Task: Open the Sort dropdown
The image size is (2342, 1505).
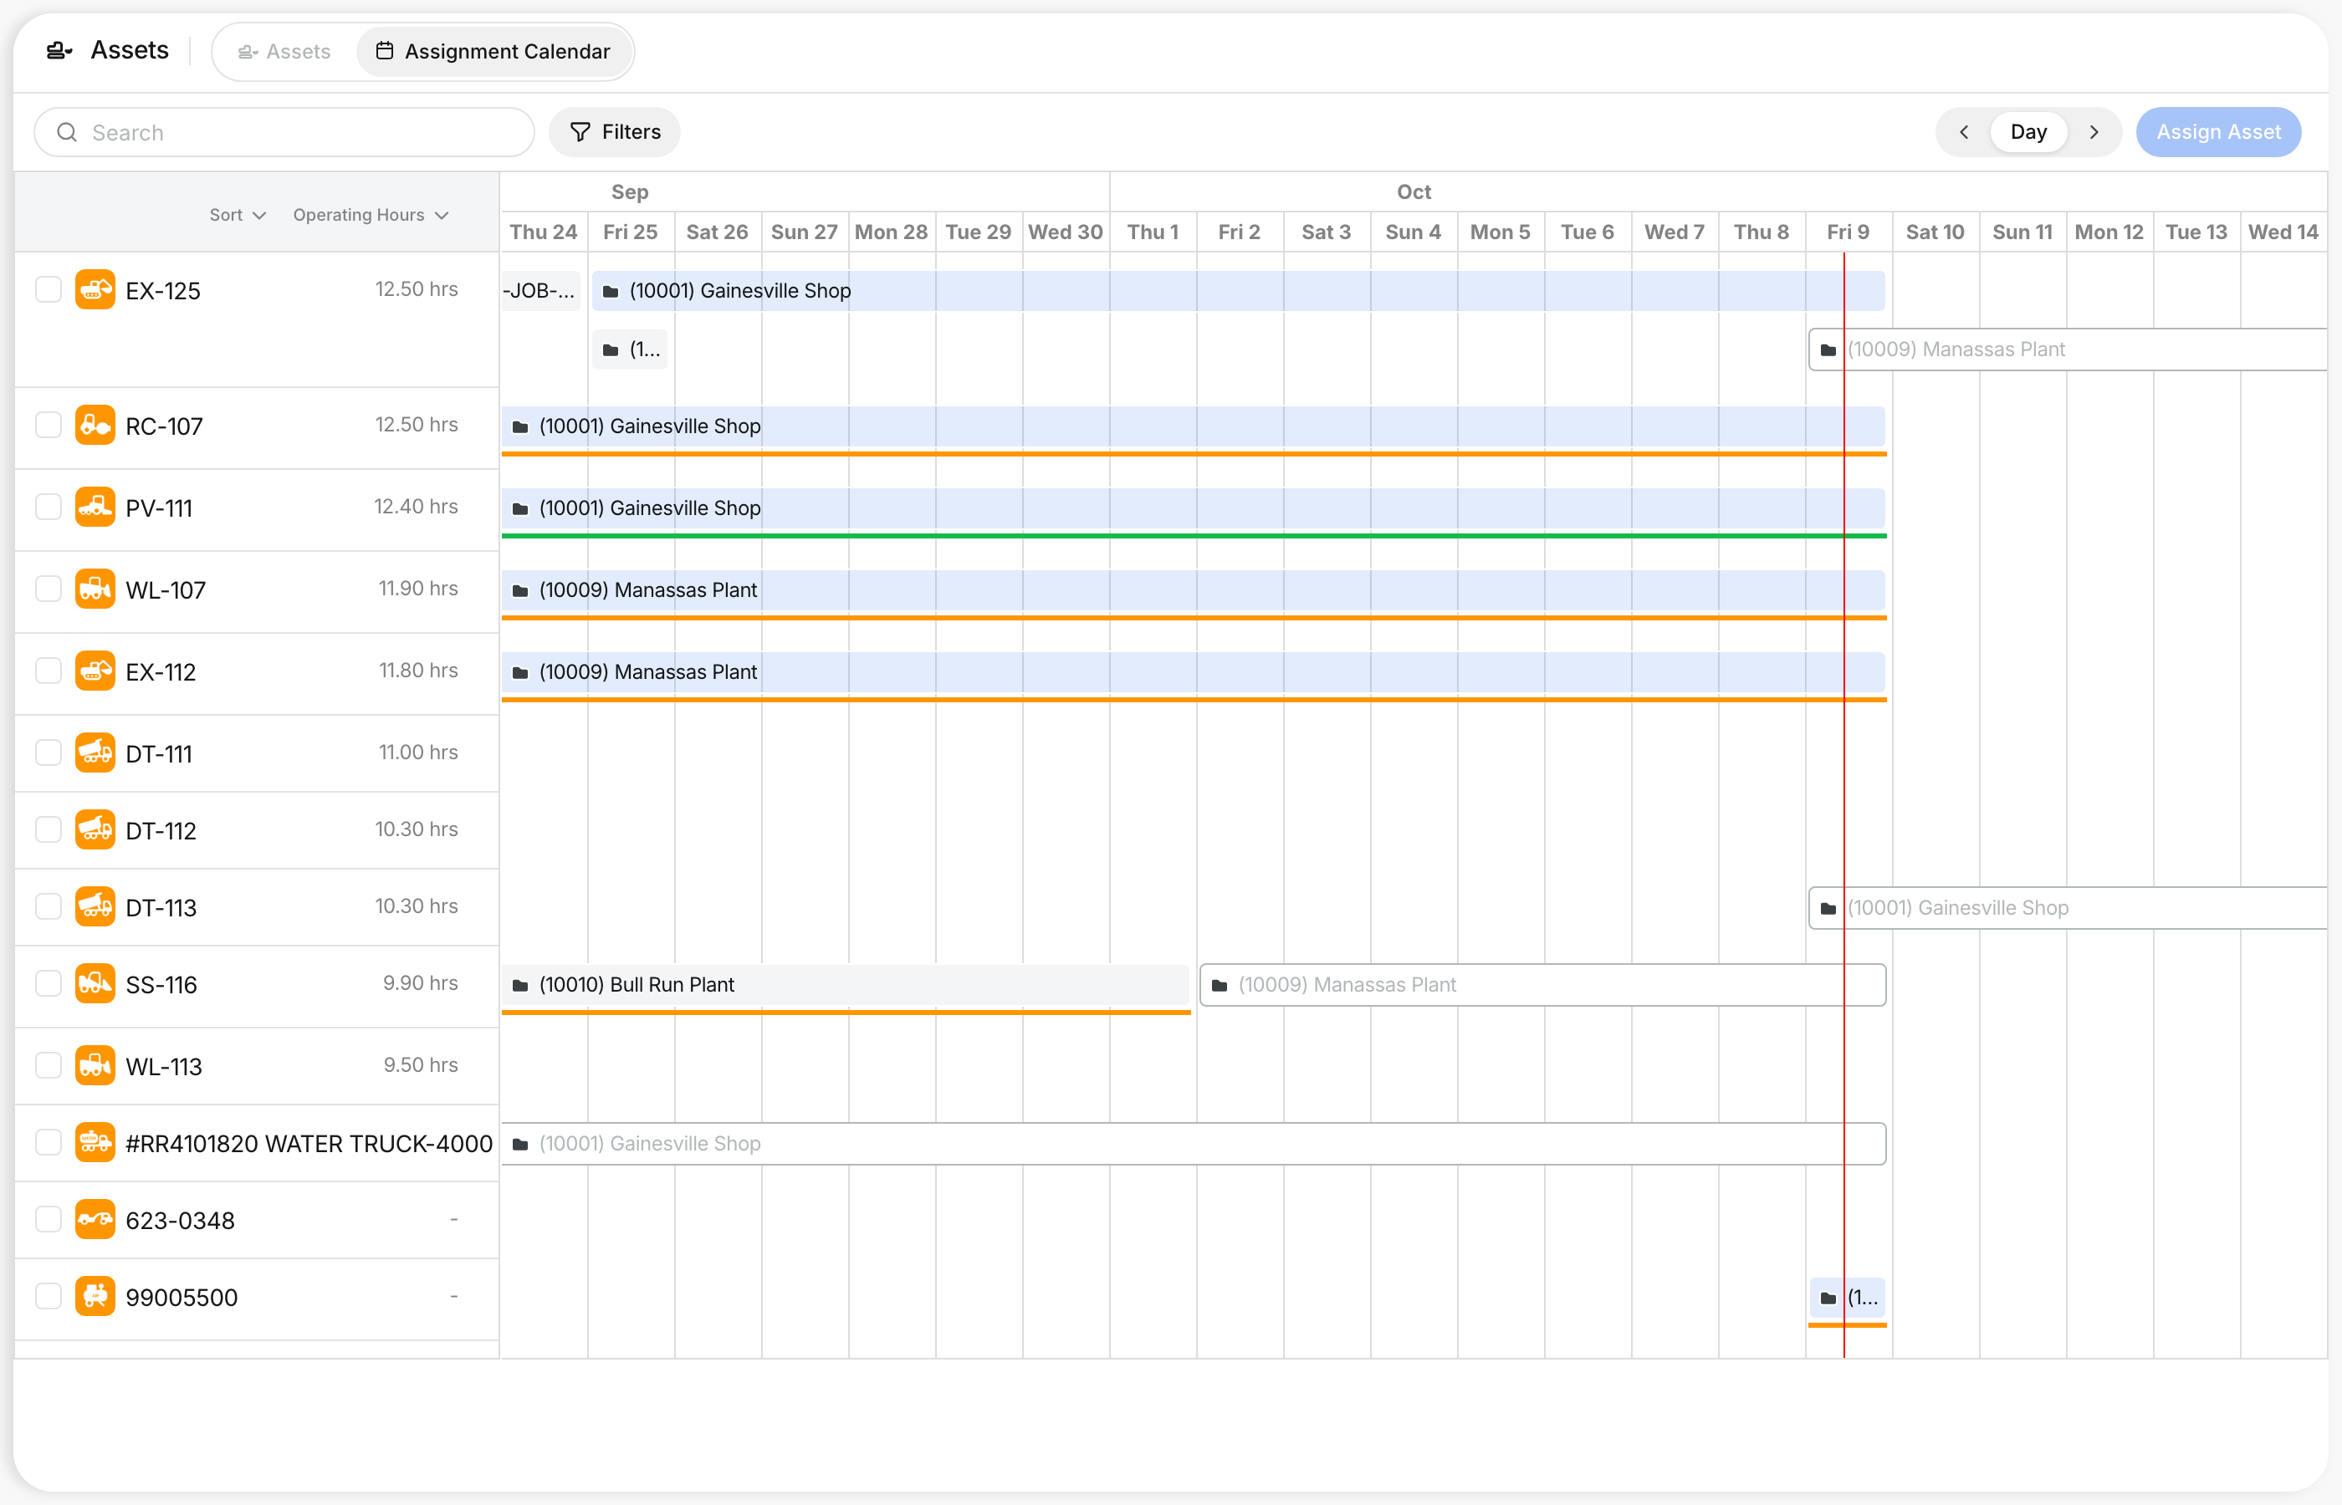Action: 238,215
